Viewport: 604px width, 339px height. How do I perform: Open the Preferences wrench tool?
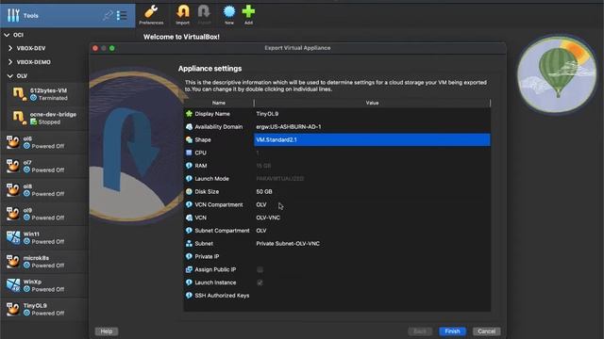click(x=151, y=15)
